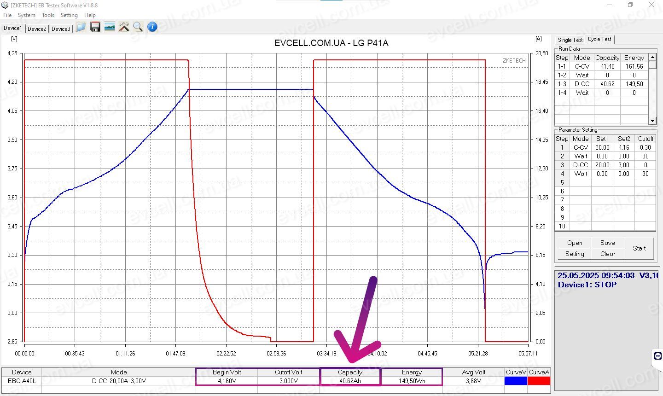Click the Save button in cycle panel
The width and height of the screenshot is (663, 396).
click(607, 243)
